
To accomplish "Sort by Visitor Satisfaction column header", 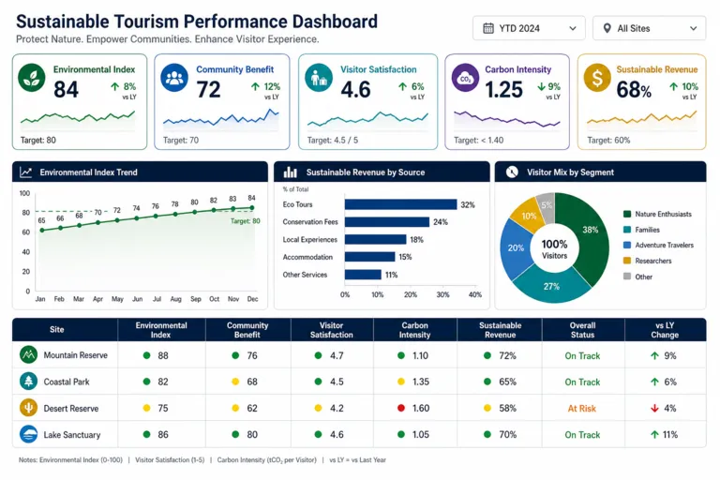I will (332, 330).
